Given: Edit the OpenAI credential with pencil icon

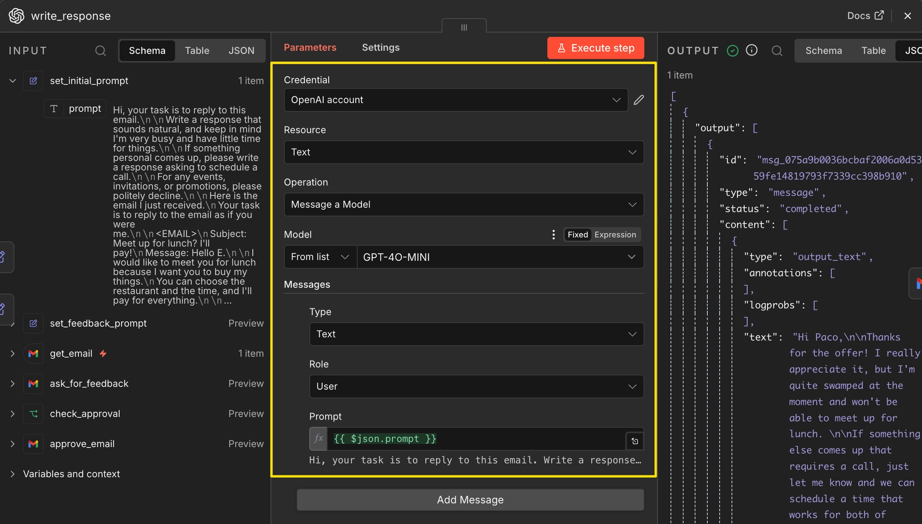Looking at the screenshot, I should click(638, 100).
